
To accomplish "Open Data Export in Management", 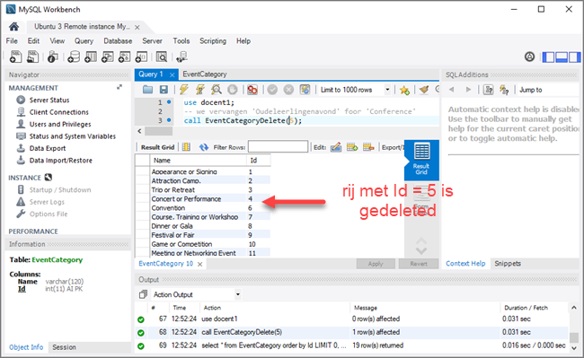I will pos(48,148).
